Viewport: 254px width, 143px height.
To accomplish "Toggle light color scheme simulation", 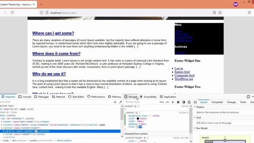I will tap(178, 102).
